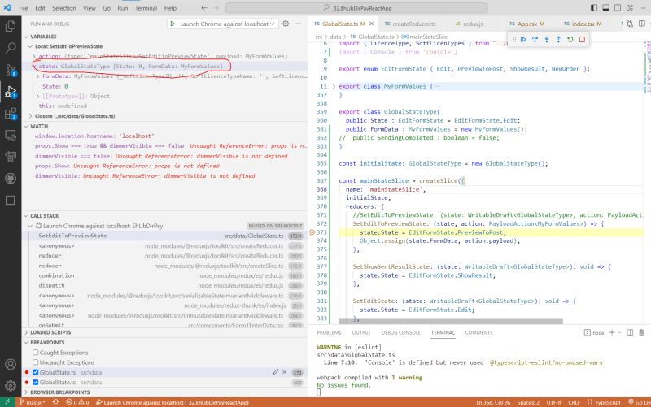The image size is (651, 407).
Task: Click the master branch in status bar
Action: 32,402
